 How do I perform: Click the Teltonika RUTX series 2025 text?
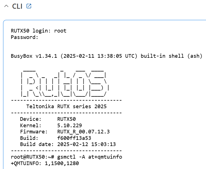66,107
